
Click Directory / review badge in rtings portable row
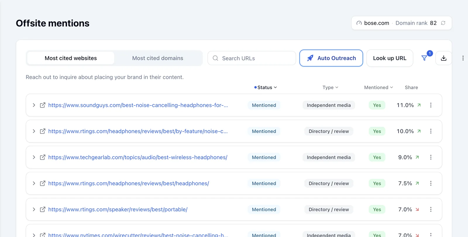coord(329,210)
